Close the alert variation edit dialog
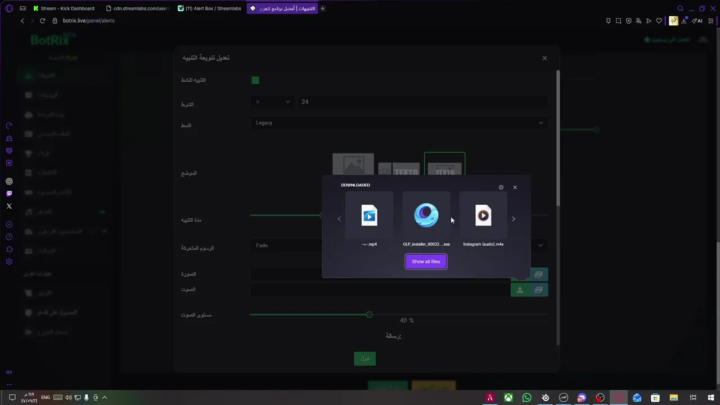Image resolution: width=720 pixels, height=405 pixels. coord(544,58)
